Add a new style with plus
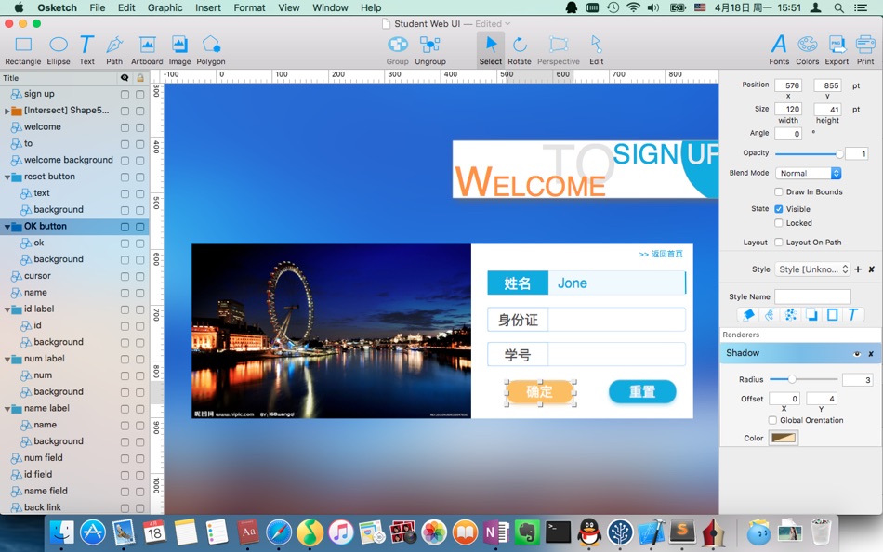The image size is (883, 552). (x=858, y=269)
